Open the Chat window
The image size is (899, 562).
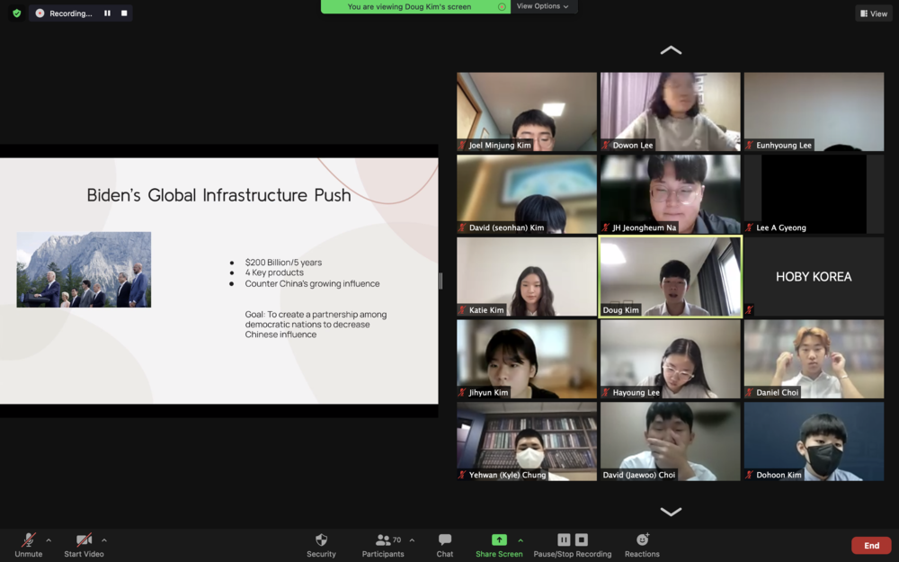(445, 546)
